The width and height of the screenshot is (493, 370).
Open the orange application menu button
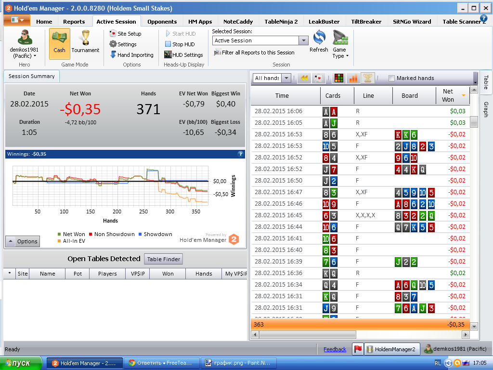pos(17,20)
